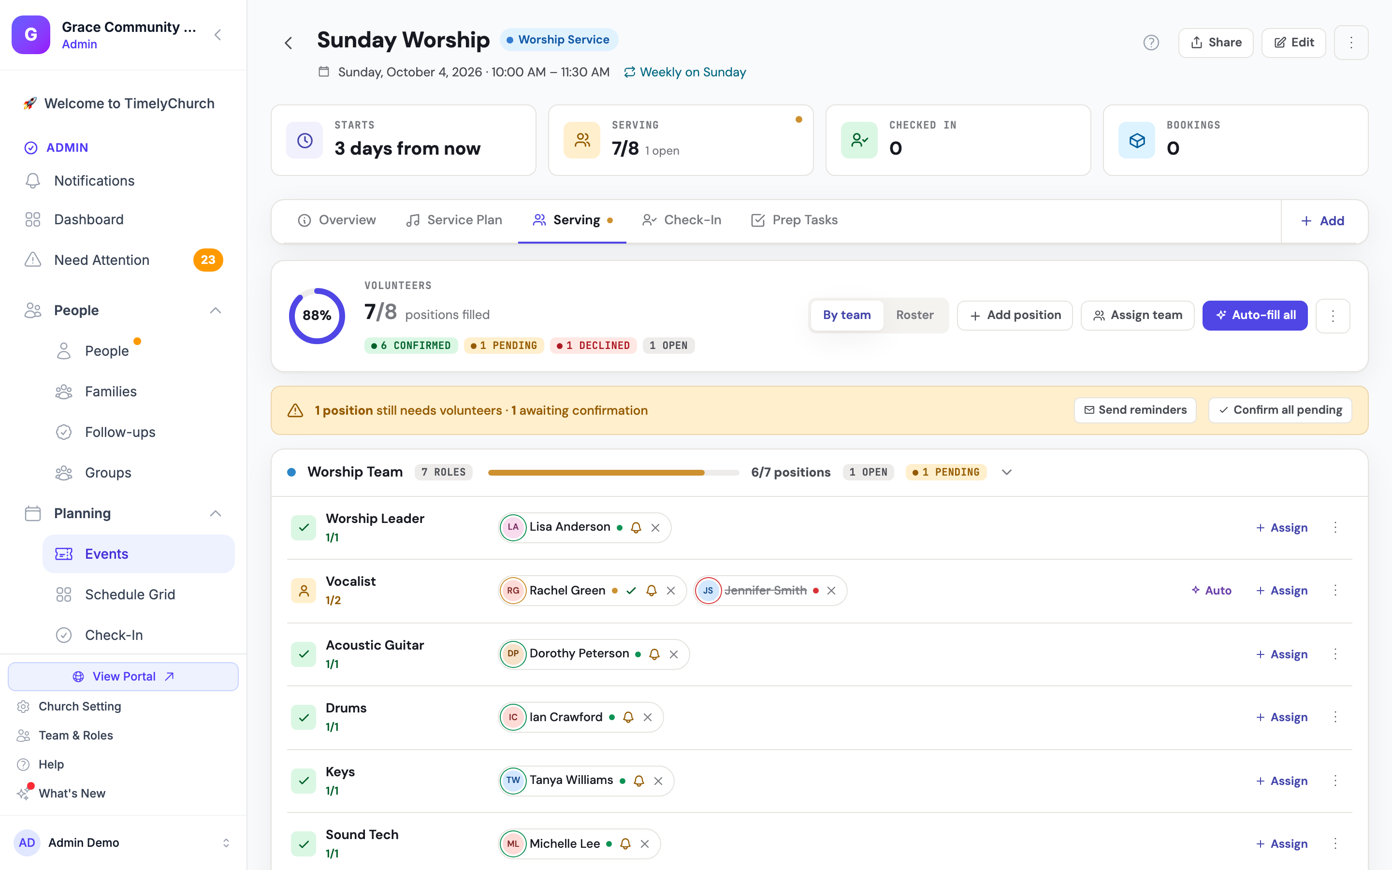Screen dimensions: 1392x870
Task: Switch to By team view
Action: pyautogui.click(x=847, y=315)
